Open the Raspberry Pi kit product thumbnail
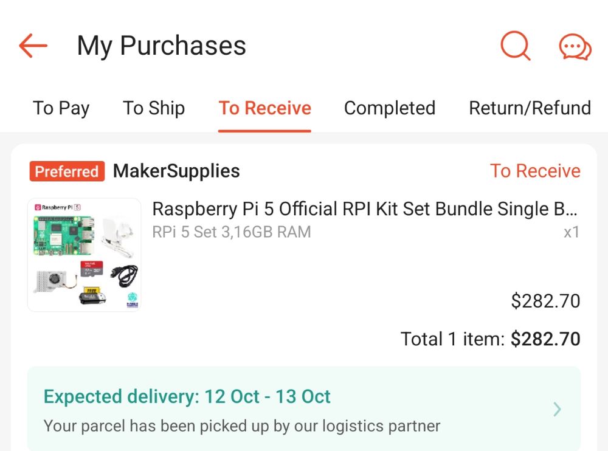Screen dimensions: 608x451 pyautogui.click(x=85, y=255)
